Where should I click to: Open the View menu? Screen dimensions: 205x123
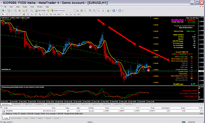(x=11, y=7)
